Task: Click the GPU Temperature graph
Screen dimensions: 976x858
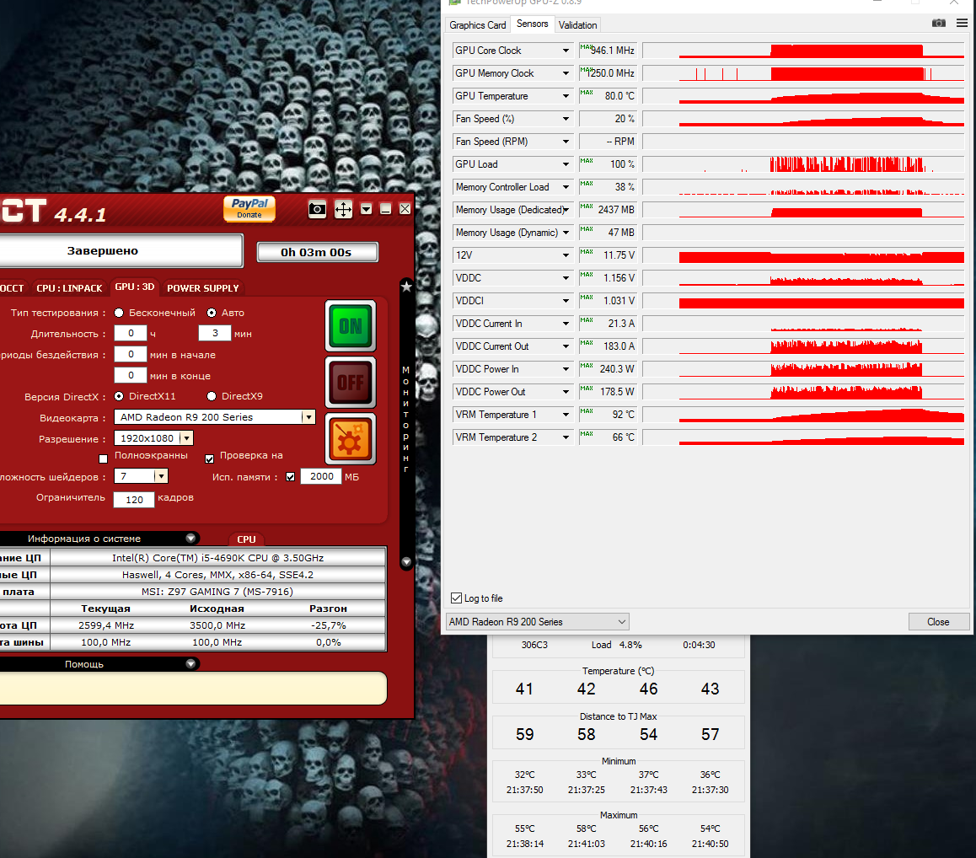Action: [x=803, y=96]
